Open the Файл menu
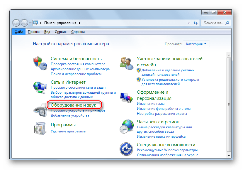243x170 pixels. pos(19,32)
